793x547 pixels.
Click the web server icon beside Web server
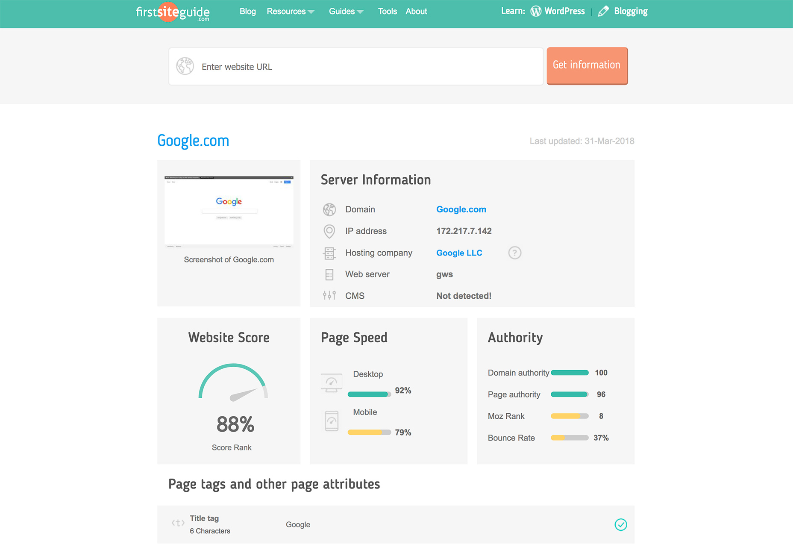point(329,274)
